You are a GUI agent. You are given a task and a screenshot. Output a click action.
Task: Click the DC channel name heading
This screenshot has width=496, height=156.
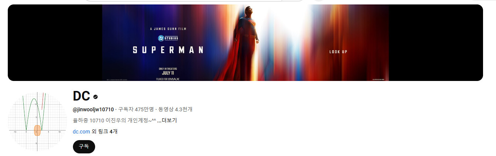click(81, 96)
